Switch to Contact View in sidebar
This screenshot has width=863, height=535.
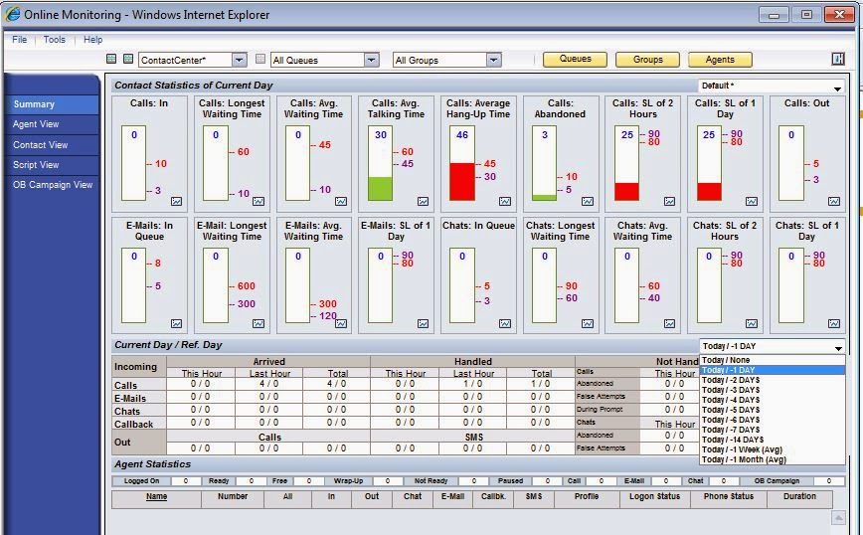[51, 145]
